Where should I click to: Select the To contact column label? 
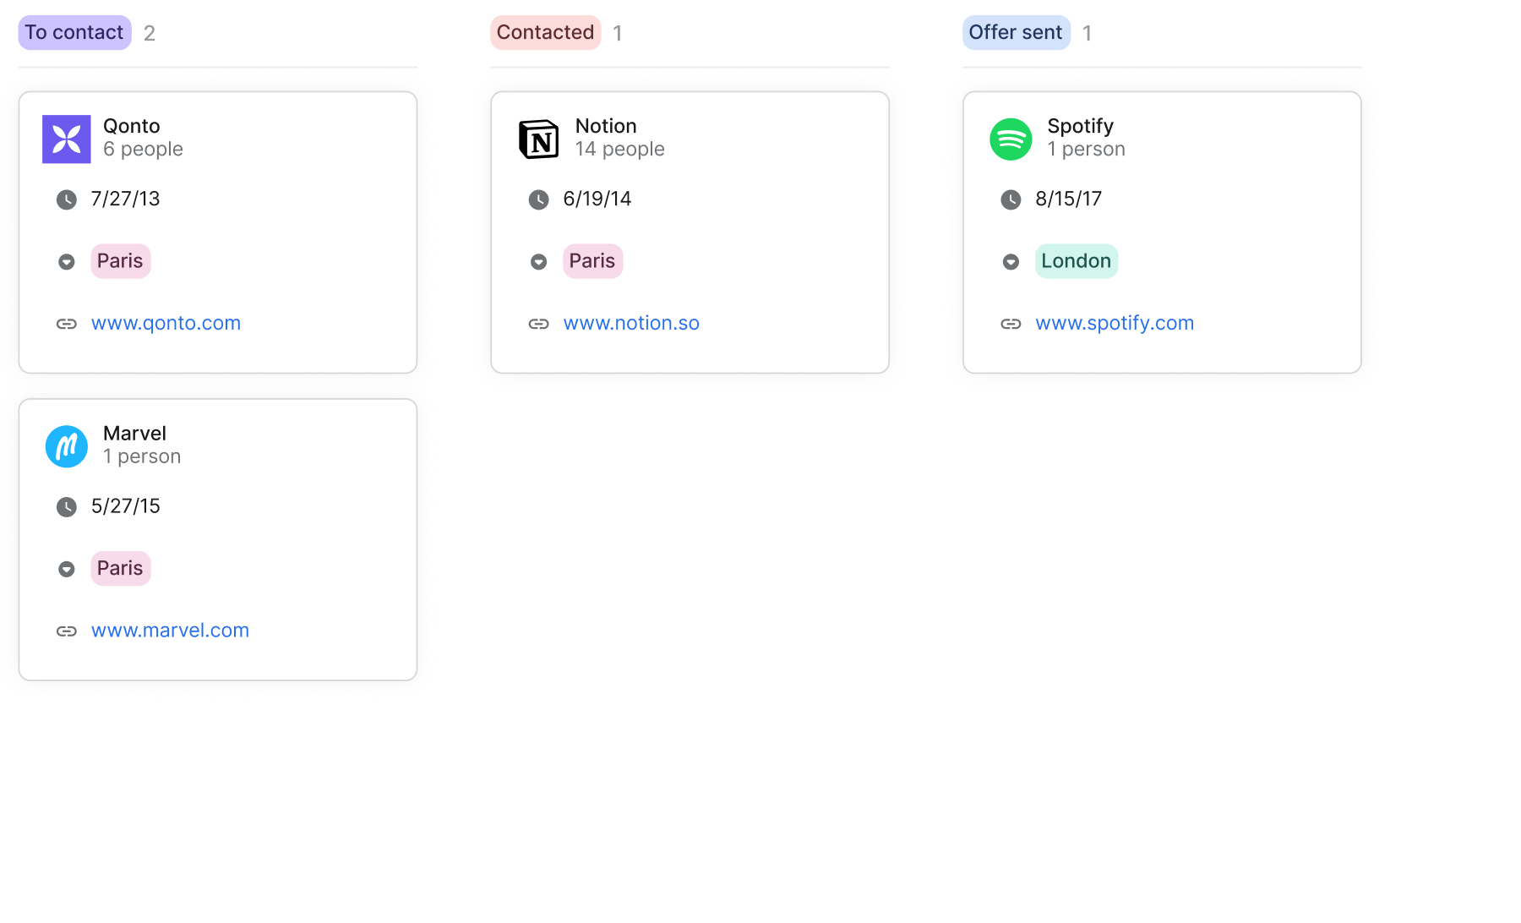click(74, 32)
